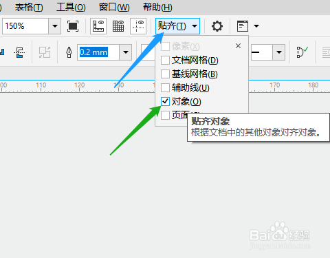
Task: Open the 帮助(H) menu
Action: click(157, 8)
